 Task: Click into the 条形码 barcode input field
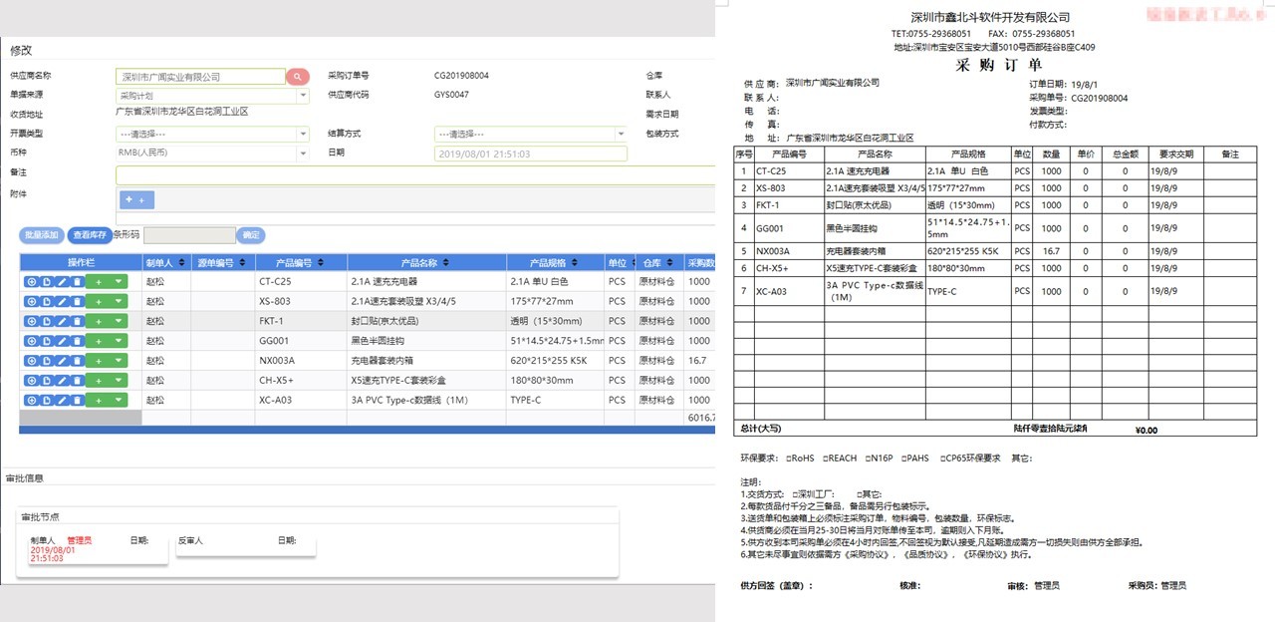189,235
